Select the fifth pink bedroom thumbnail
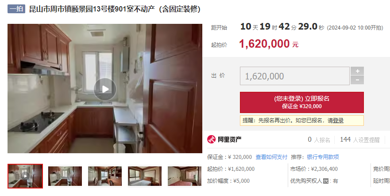Image resolution: width=390 pixels, height=196 pixels. (185, 176)
